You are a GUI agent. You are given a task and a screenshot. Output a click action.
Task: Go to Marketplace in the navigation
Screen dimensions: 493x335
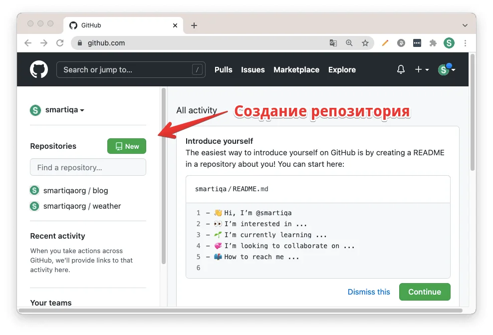pos(296,69)
